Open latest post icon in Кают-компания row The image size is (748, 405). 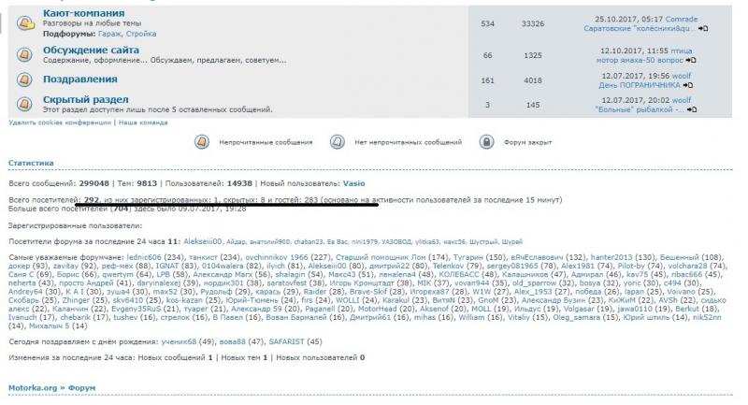pyautogui.click(x=703, y=29)
